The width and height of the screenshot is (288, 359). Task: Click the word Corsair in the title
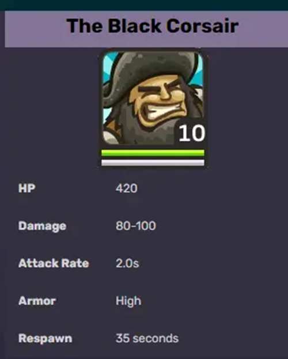202,25
